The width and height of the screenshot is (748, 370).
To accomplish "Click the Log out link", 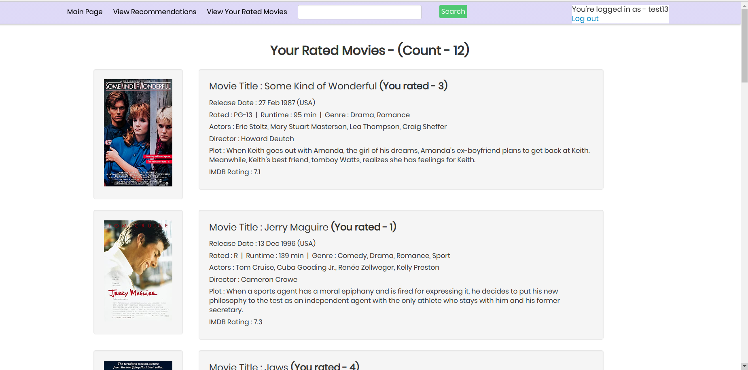I will tap(585, 19).
